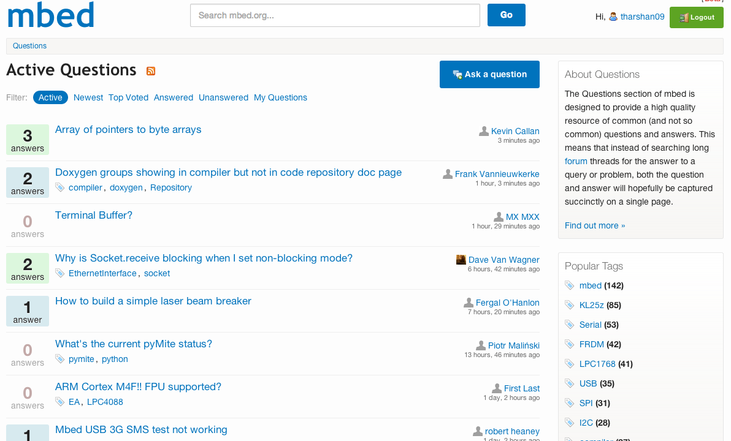Click the Repository tag
Screen dimensions: 731x441
(x=170, y=187)
